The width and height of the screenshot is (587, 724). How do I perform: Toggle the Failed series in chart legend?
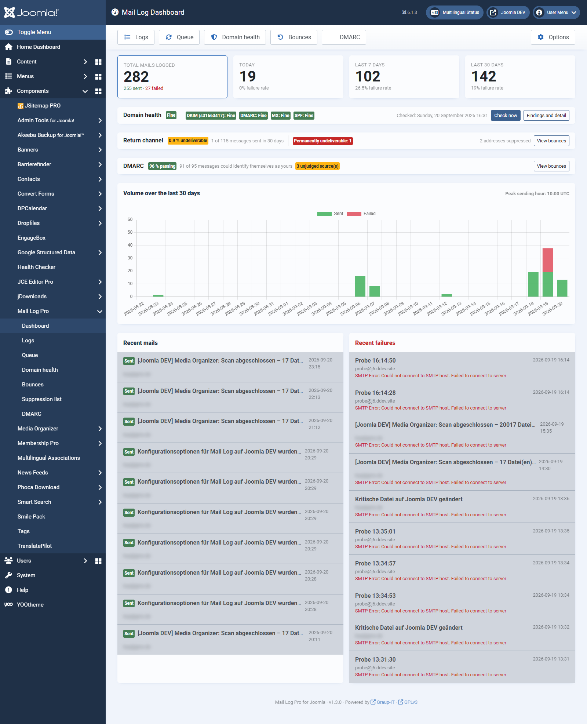[361, 214]
